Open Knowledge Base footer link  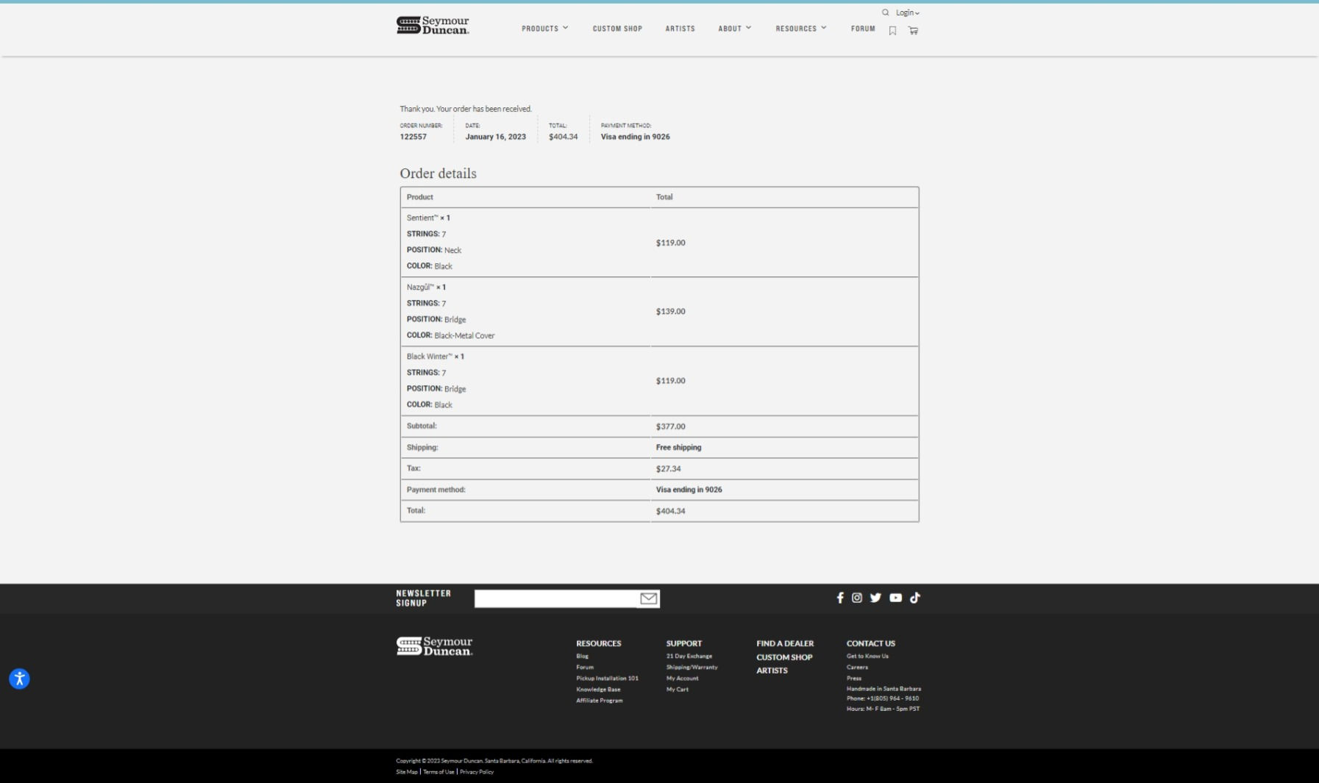pos(598,690)
